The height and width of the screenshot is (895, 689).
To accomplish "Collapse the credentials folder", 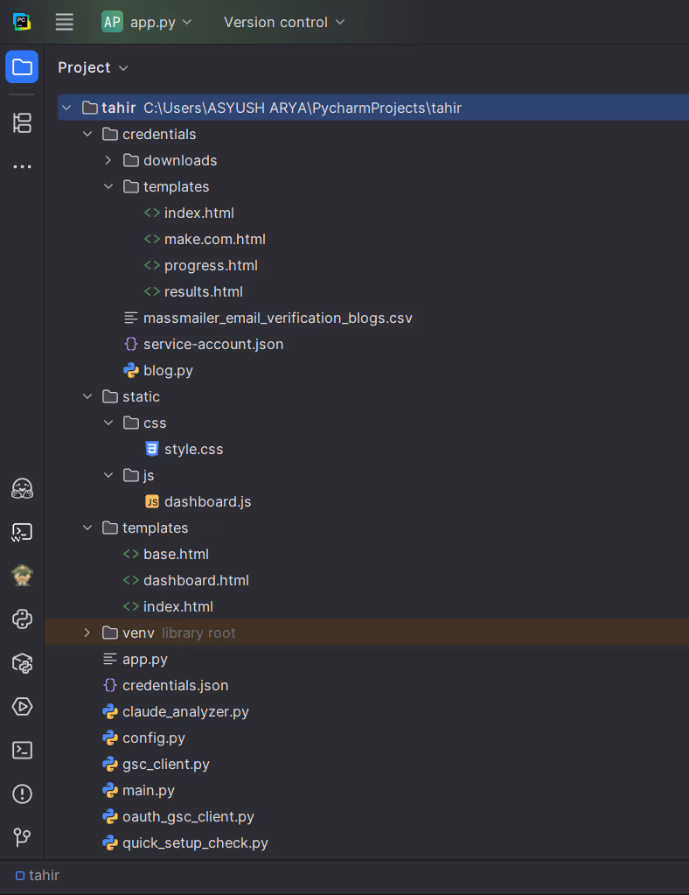I will pos(87,134).
